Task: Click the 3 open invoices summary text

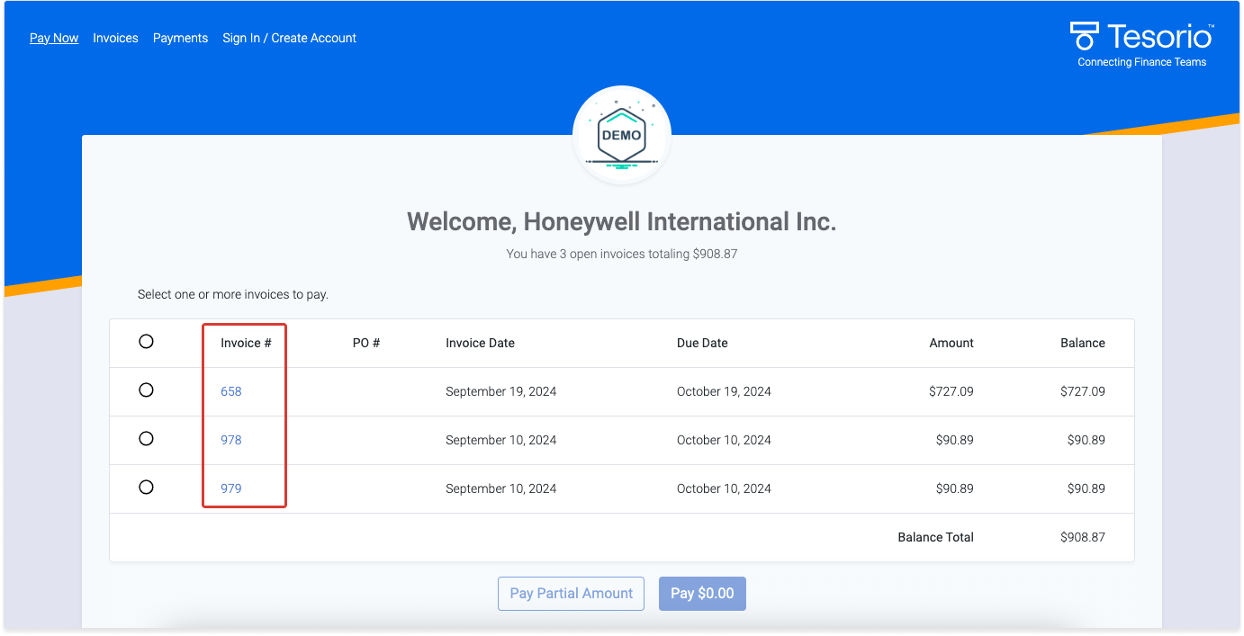Action: pyautogui.click(x=622, y=254)
